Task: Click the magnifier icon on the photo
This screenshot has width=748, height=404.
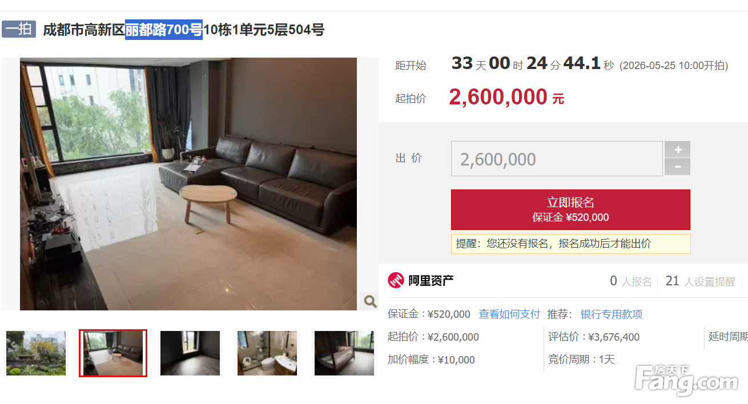Action: pyautogui.click(x=369, y=301)
